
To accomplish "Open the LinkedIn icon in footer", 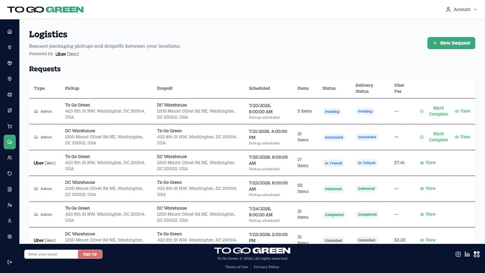I will pos(467,254).
